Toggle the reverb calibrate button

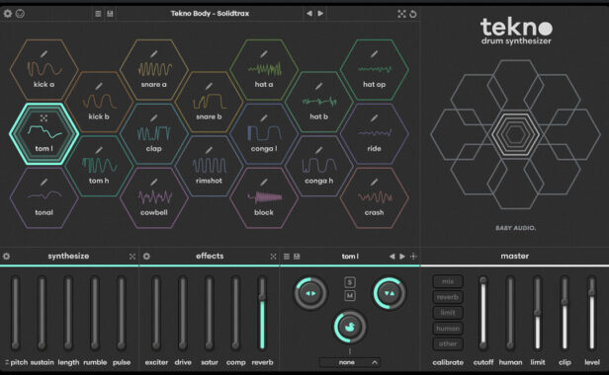click(448, 297)
